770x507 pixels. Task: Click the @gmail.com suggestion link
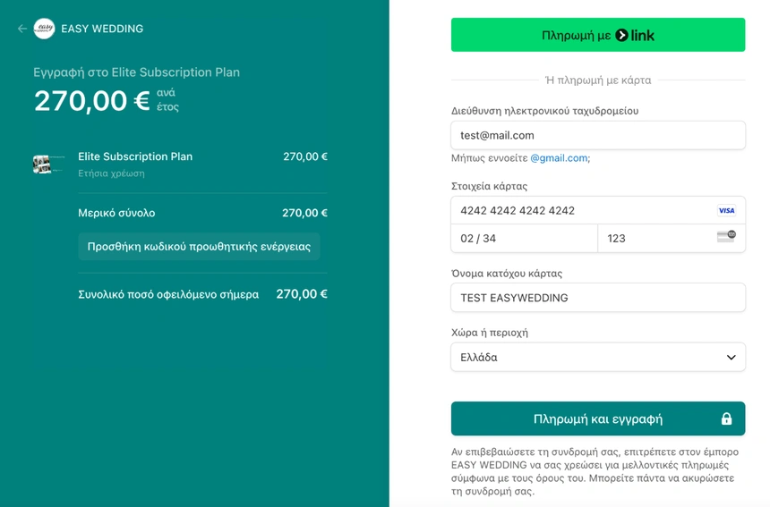pos(559,158)
